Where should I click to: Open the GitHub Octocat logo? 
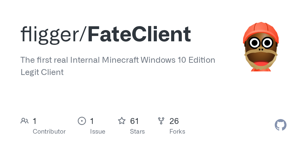(280, 125)
